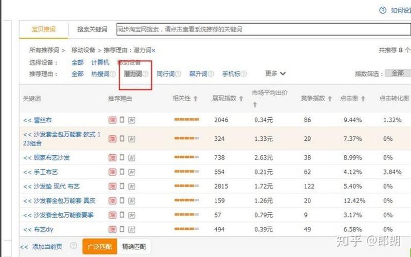Click the 左 icon in 蕾丝布 row
411x257 pixels.
click(132, 120)
